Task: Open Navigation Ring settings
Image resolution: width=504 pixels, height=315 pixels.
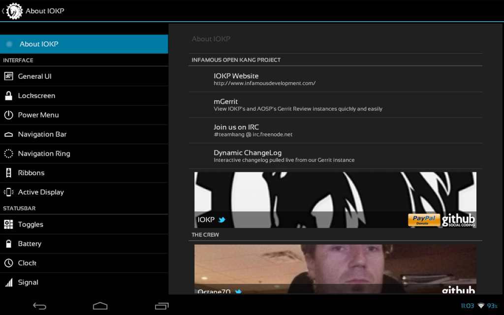Action: 84,154
